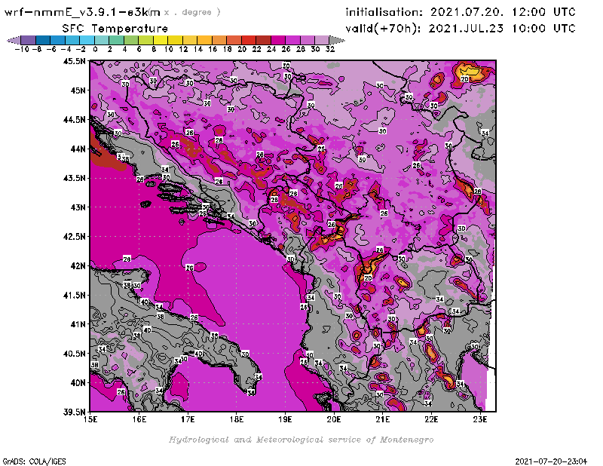Click the '42.5N' latitude label

[x=75, y=237]
